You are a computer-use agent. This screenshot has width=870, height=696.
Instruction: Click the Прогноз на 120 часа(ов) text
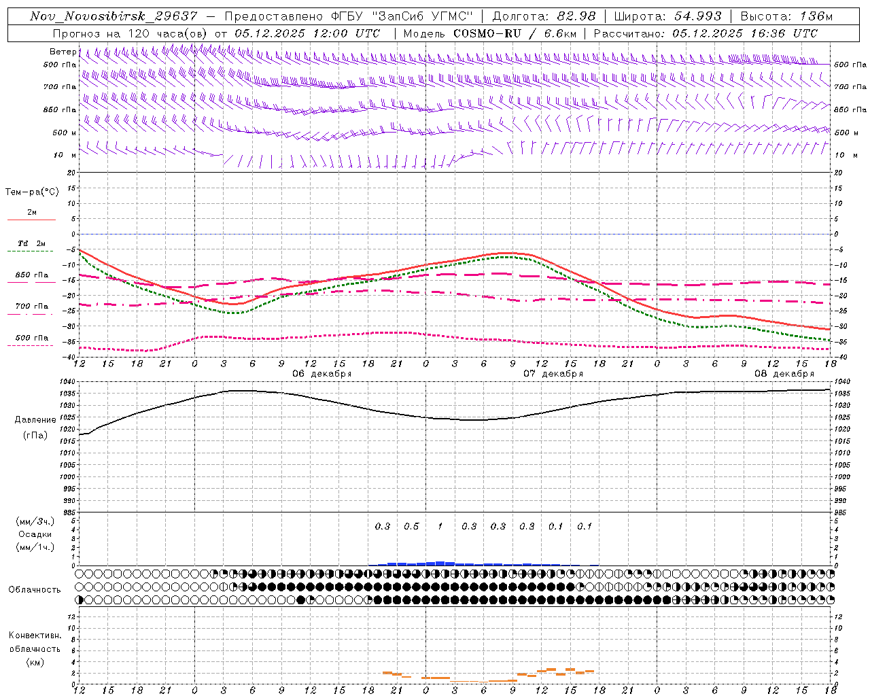130,33
